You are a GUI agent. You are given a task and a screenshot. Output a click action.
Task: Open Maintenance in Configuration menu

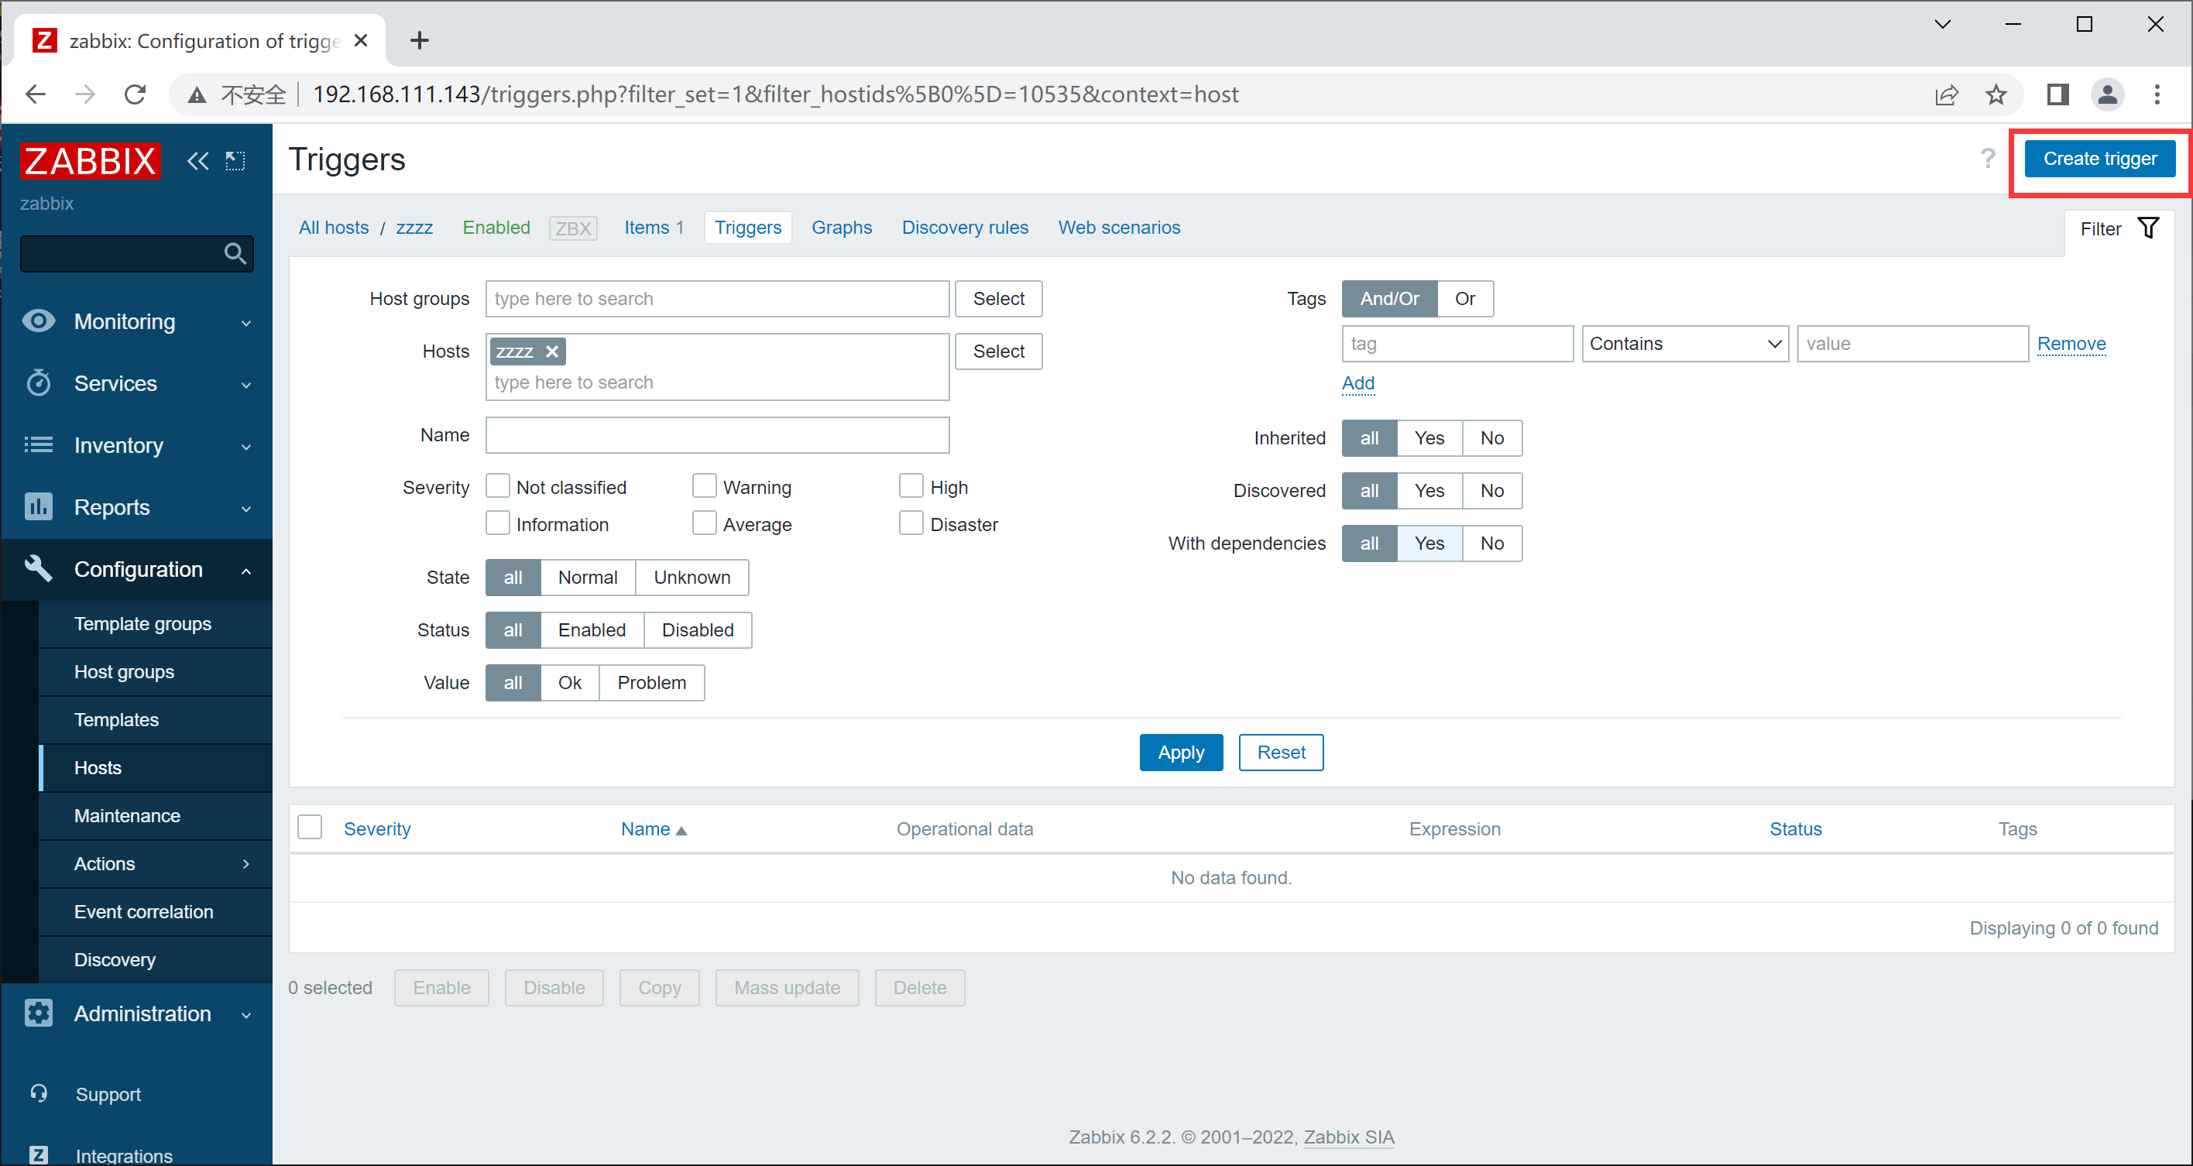click(155, 815)
